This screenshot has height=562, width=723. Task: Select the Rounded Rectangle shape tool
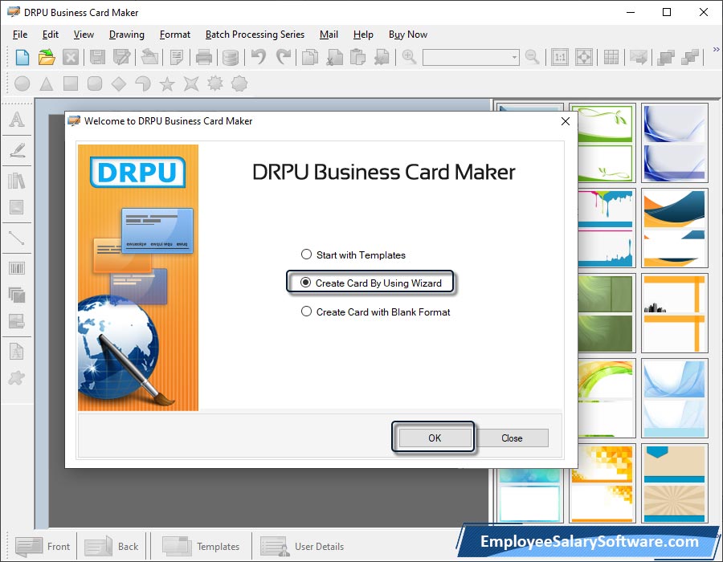(95, 83)
